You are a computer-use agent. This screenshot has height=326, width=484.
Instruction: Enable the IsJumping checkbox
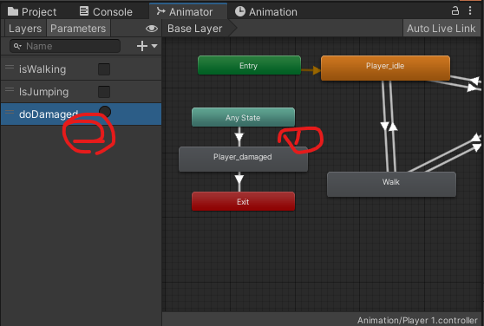point(104,92)
